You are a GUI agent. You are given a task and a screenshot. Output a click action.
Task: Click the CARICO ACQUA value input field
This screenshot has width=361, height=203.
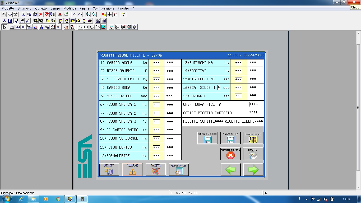coord(156,63)
